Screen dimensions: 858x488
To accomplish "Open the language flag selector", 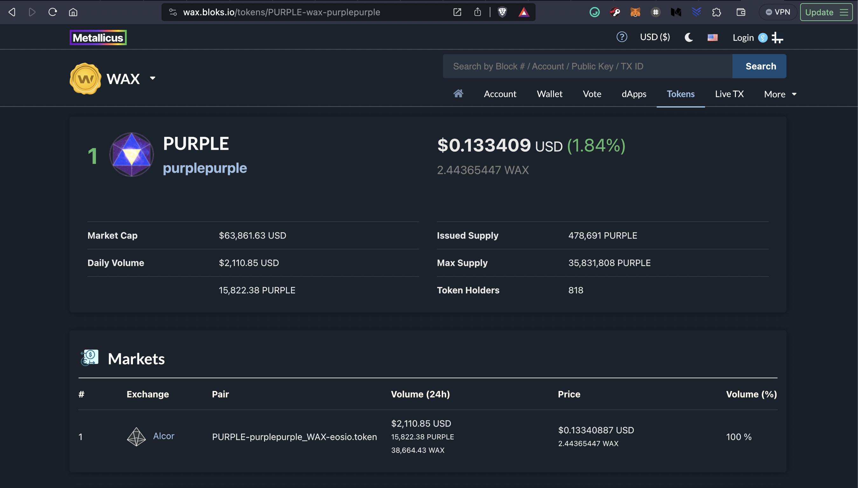I will pos(713,38).
